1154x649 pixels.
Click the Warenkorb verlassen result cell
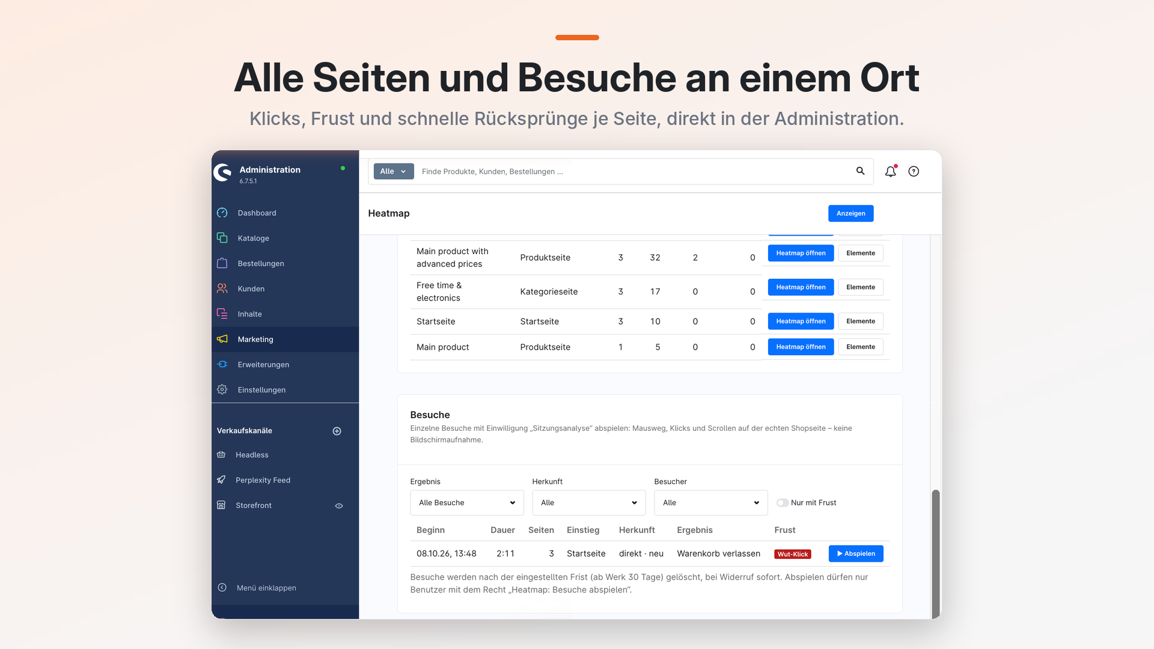718,553
